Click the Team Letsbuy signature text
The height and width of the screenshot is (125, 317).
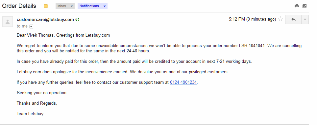[30, 114]
